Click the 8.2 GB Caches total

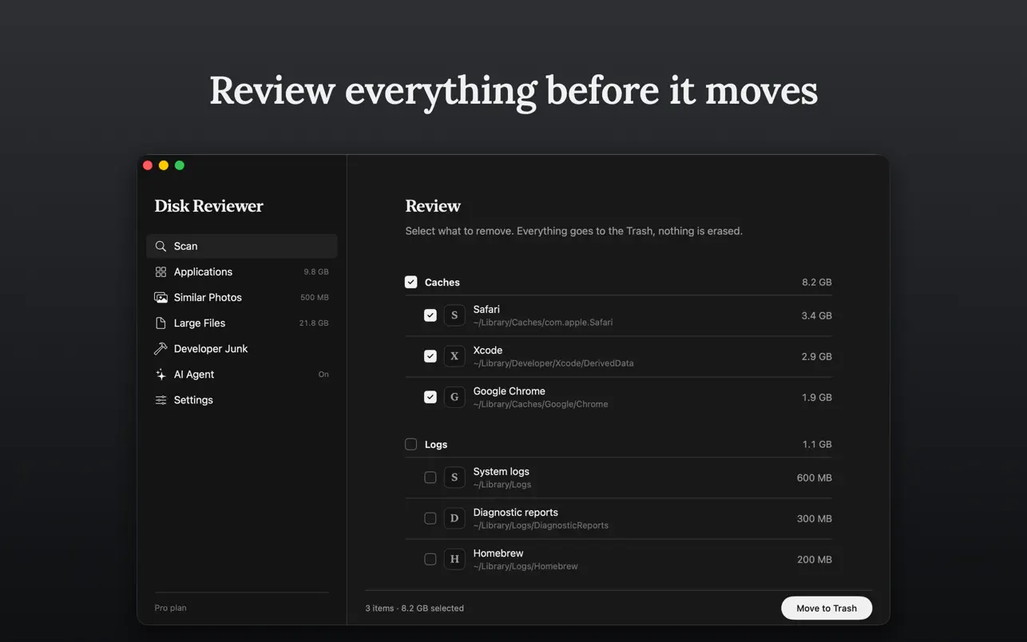[817, 282]
